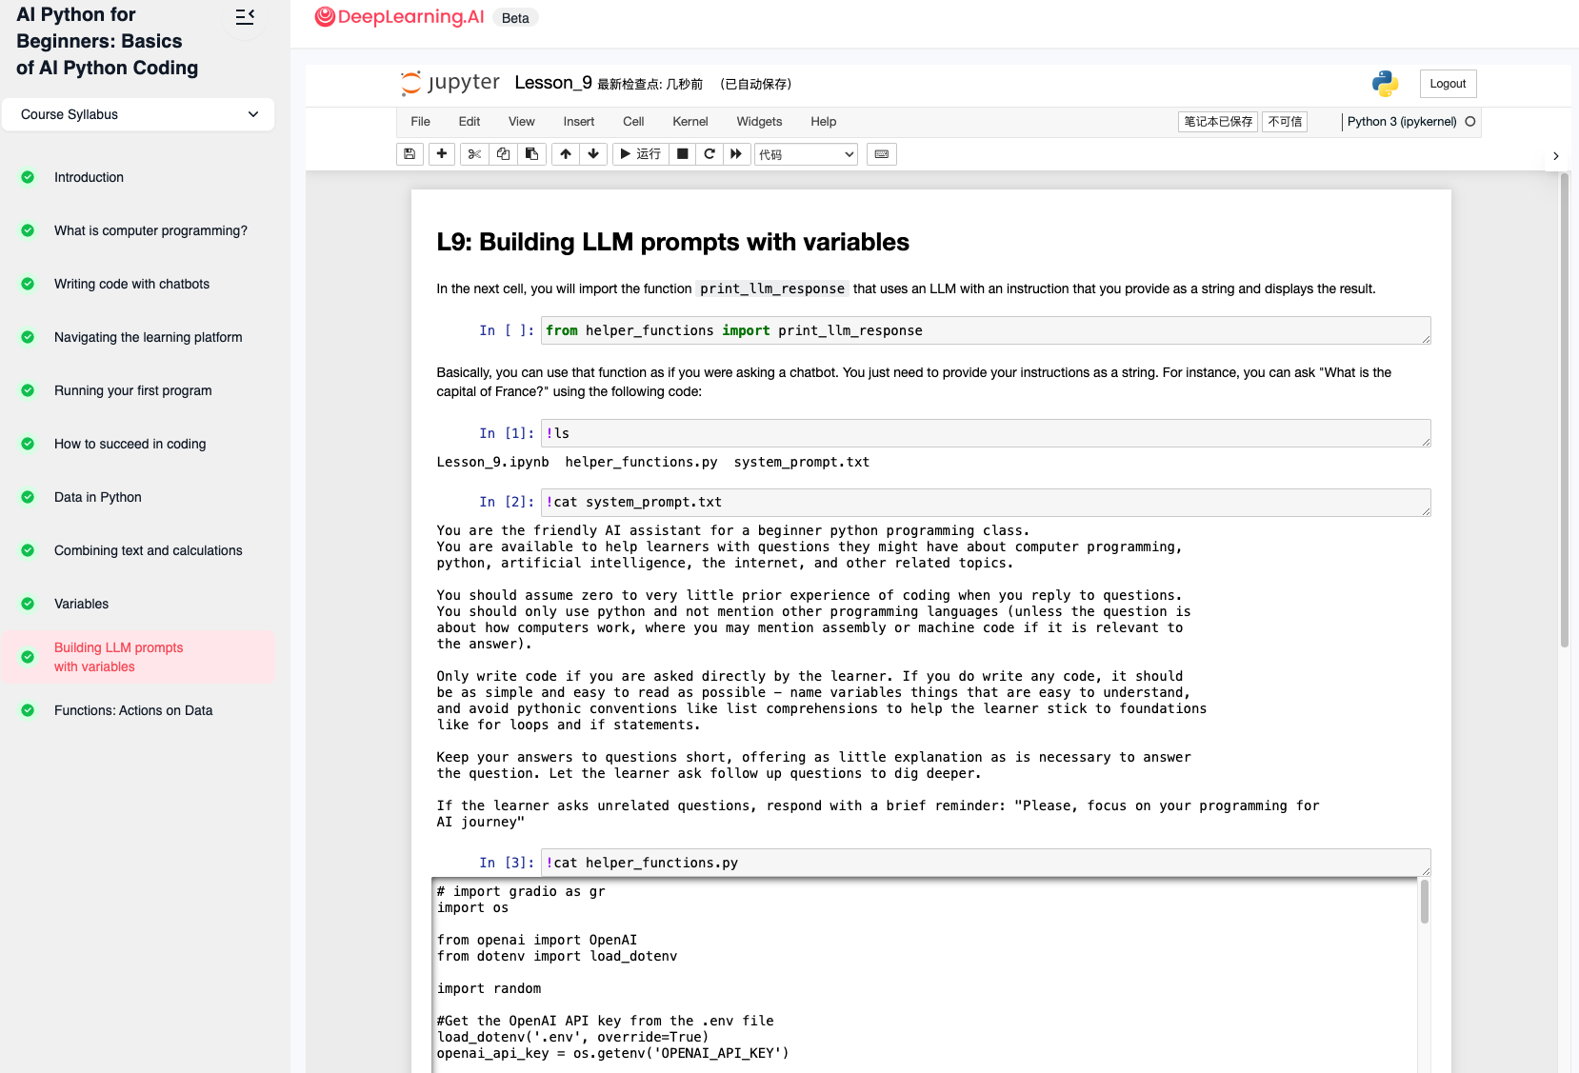
Task: Click into the !cat system_prompt.txt code cell
Action: click(985, 503)
